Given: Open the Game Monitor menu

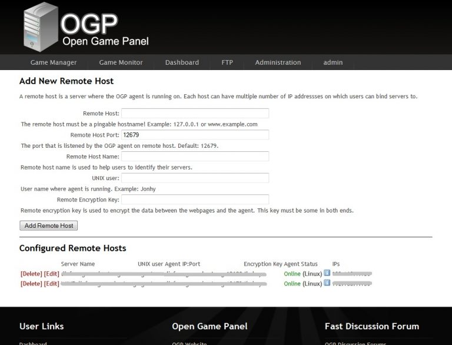Looking at the screenshot, I should click(x=121, y=62).
